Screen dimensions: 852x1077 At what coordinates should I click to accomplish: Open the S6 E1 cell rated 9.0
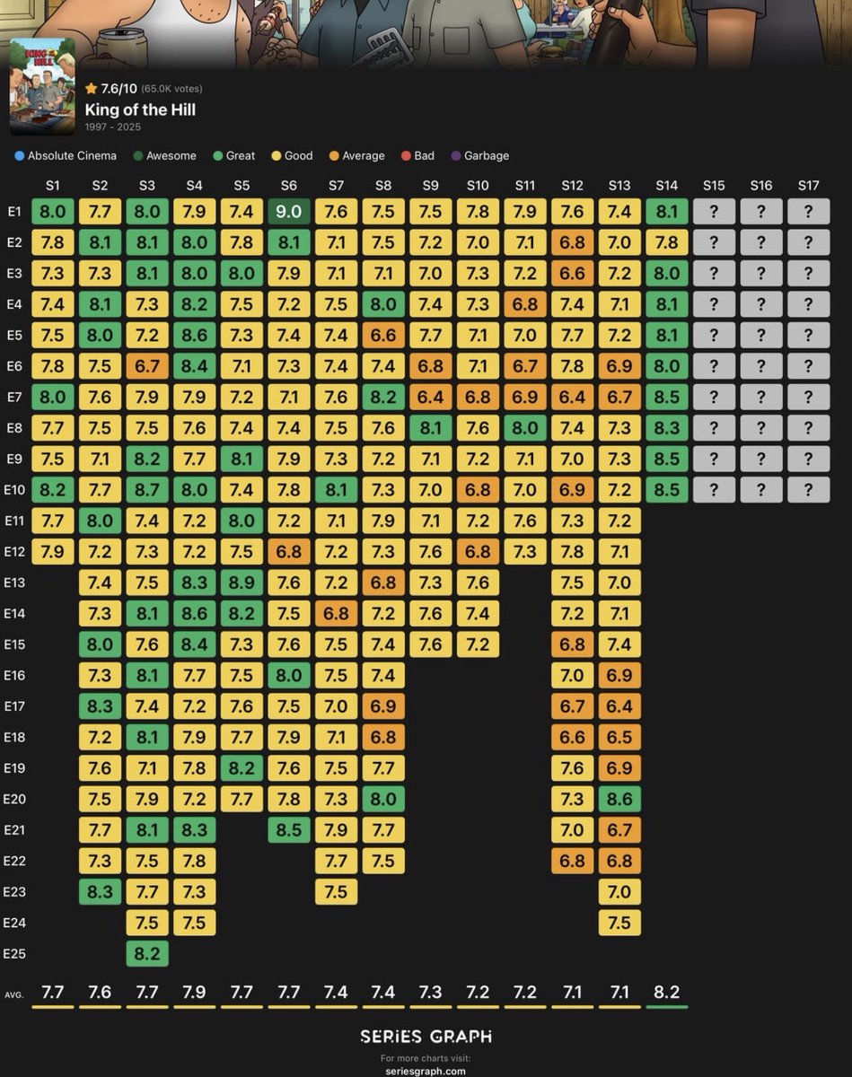pyautogui.click(x=289, y=212)
